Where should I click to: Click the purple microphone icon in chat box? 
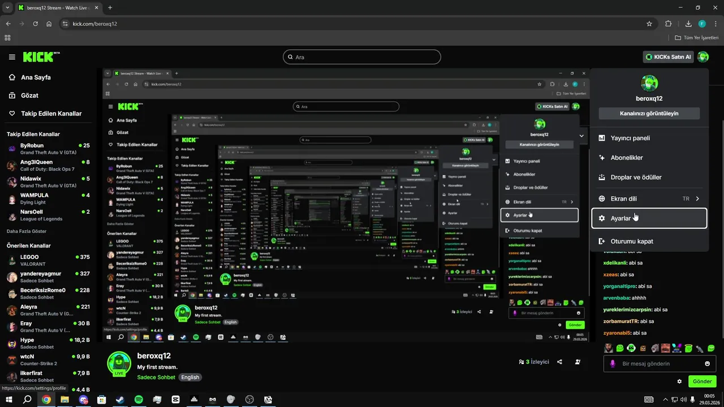click(x=613, y=363)
